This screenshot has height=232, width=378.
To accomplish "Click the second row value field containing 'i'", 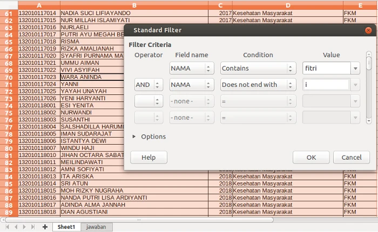I will click(x=326, y=85).
